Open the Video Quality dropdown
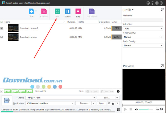Image resolution: width=166 pixels, height=113 pixels. pyautogui.click(x=143, y=37)
